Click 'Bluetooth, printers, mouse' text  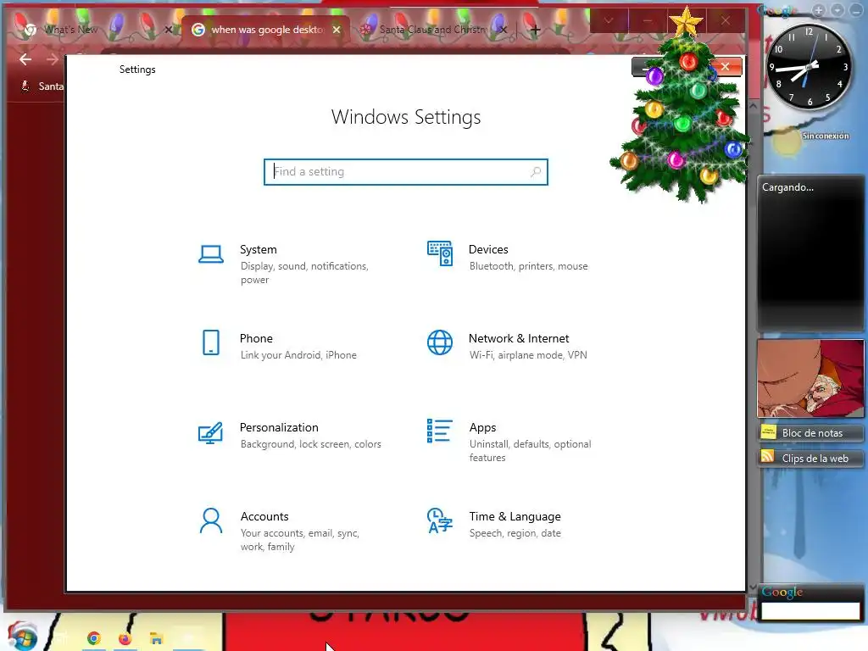point(529,266)
